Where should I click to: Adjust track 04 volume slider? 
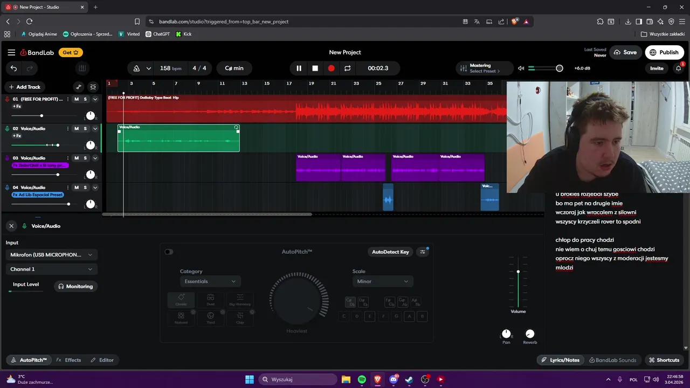68,204
